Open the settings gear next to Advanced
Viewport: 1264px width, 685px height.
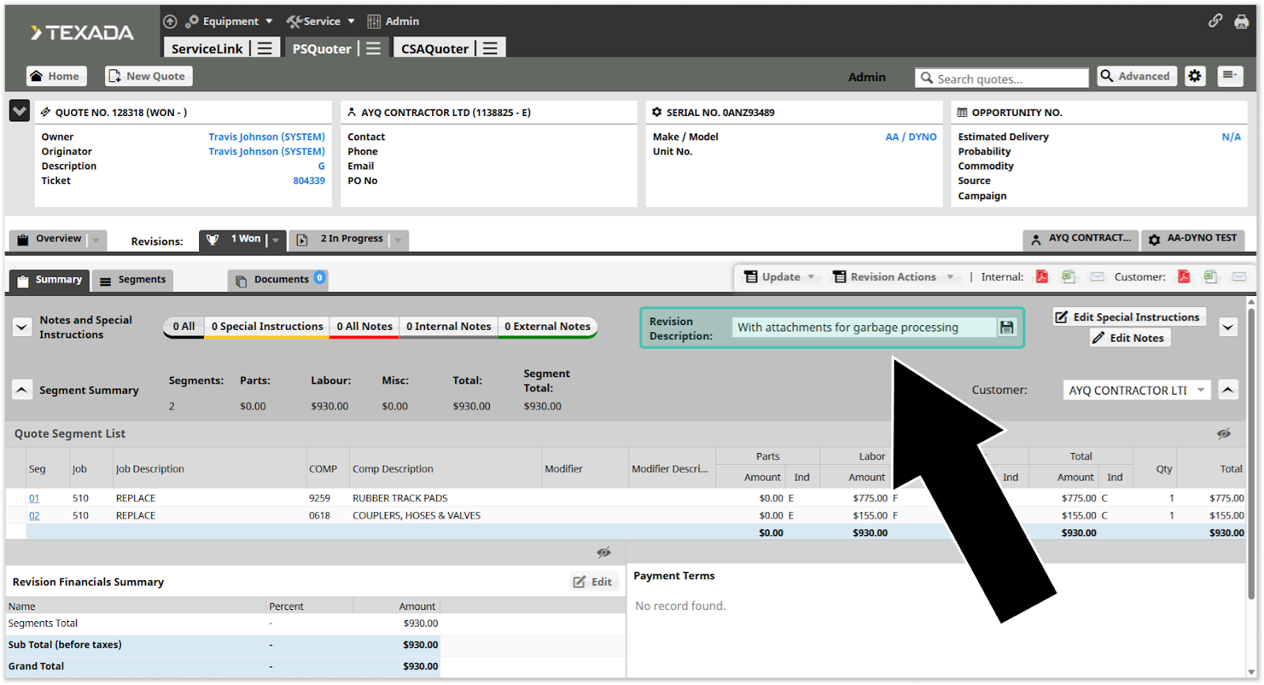click(x=1194, y=77)
